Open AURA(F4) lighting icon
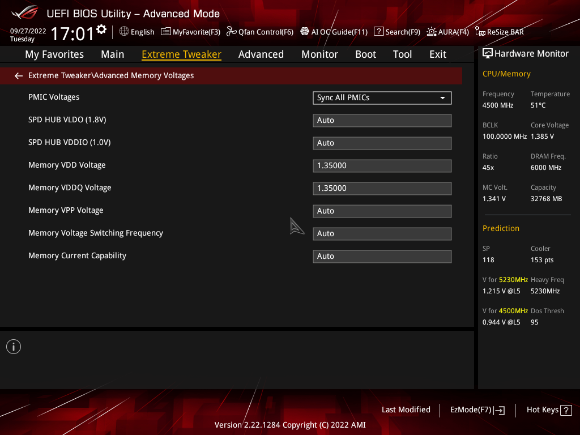This screenshot has width=580, height=435. pos(431,32)
